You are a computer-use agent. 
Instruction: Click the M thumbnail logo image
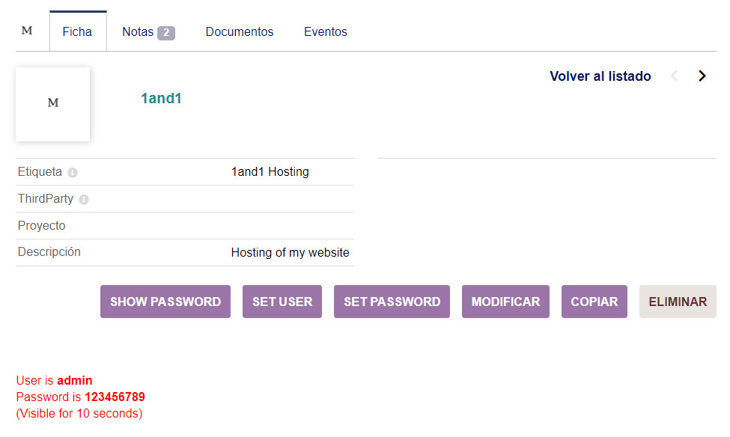[52, 104]
